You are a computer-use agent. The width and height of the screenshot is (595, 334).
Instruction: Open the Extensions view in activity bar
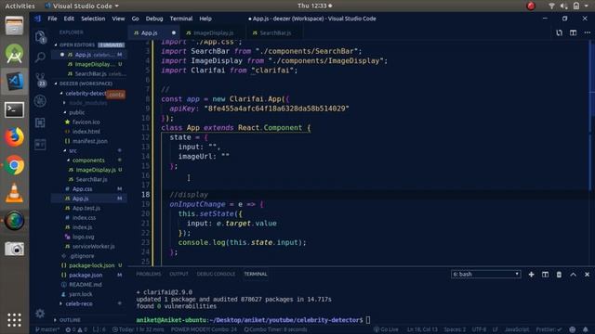pos(40,122)
